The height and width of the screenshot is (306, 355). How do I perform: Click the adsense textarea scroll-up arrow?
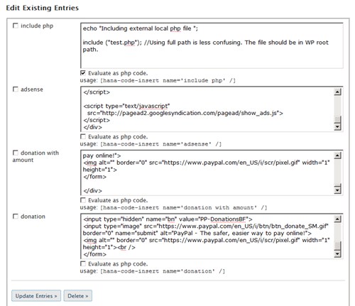(x=337, y=92)
